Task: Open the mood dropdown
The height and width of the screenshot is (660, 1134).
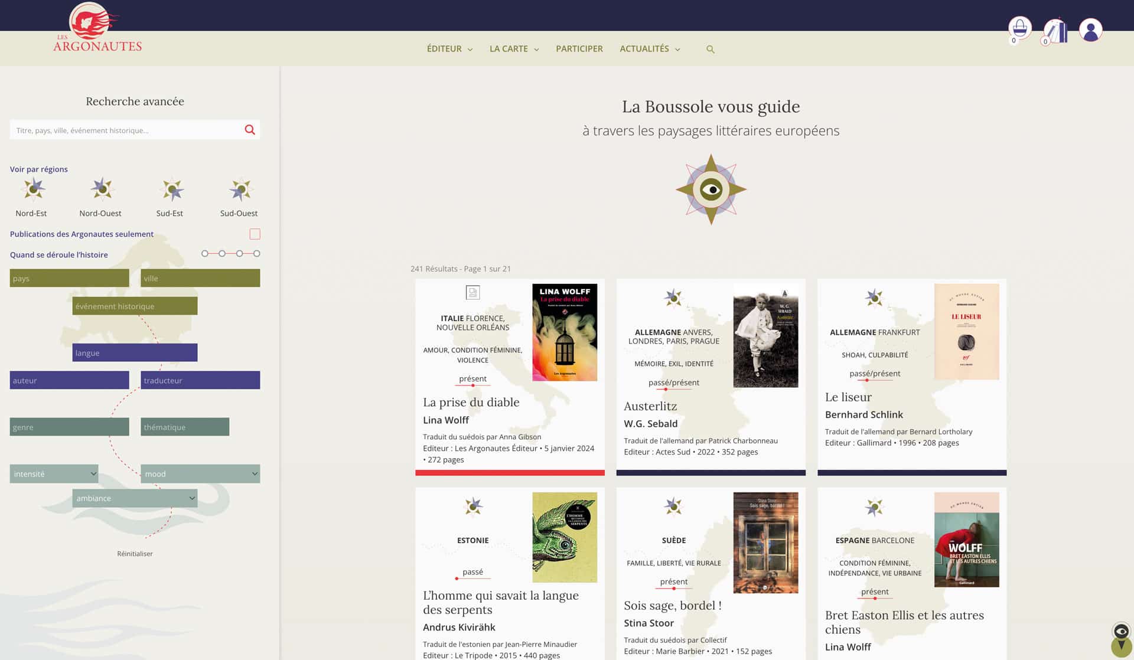Action: 200,474
